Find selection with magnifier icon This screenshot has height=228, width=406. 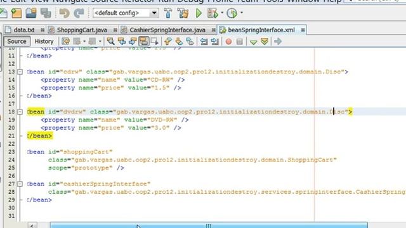(110, 41)
